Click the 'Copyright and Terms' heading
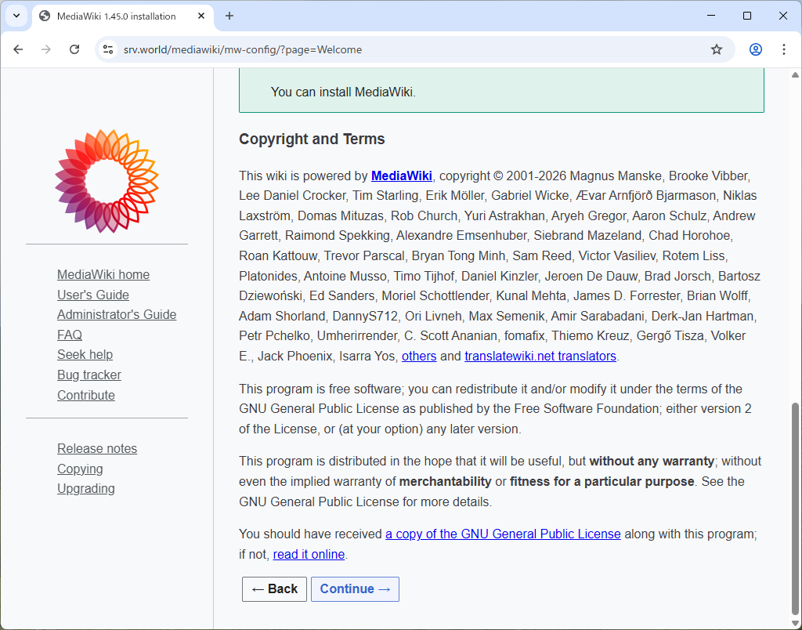 click(x=312, y=139)
